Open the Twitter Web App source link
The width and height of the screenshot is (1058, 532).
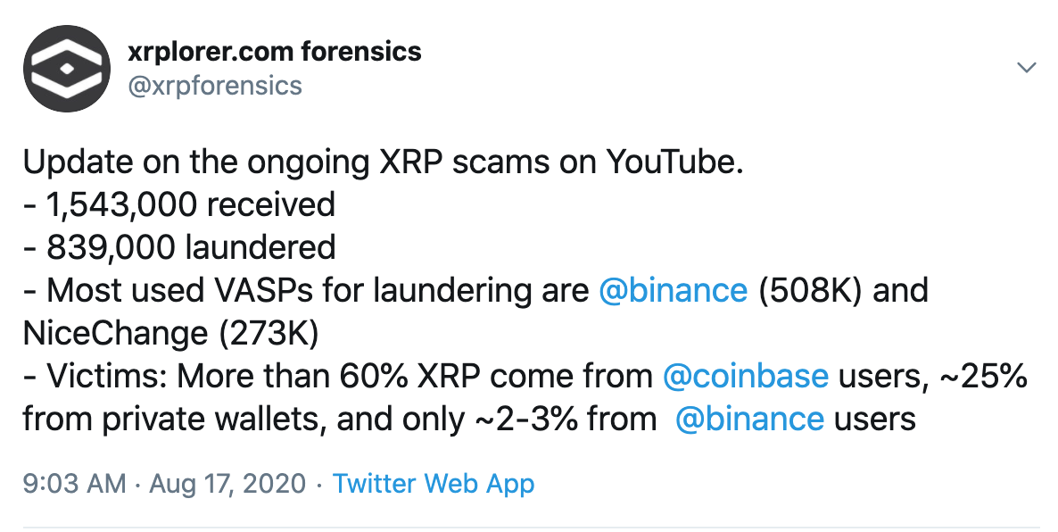(x=434, y=483)
